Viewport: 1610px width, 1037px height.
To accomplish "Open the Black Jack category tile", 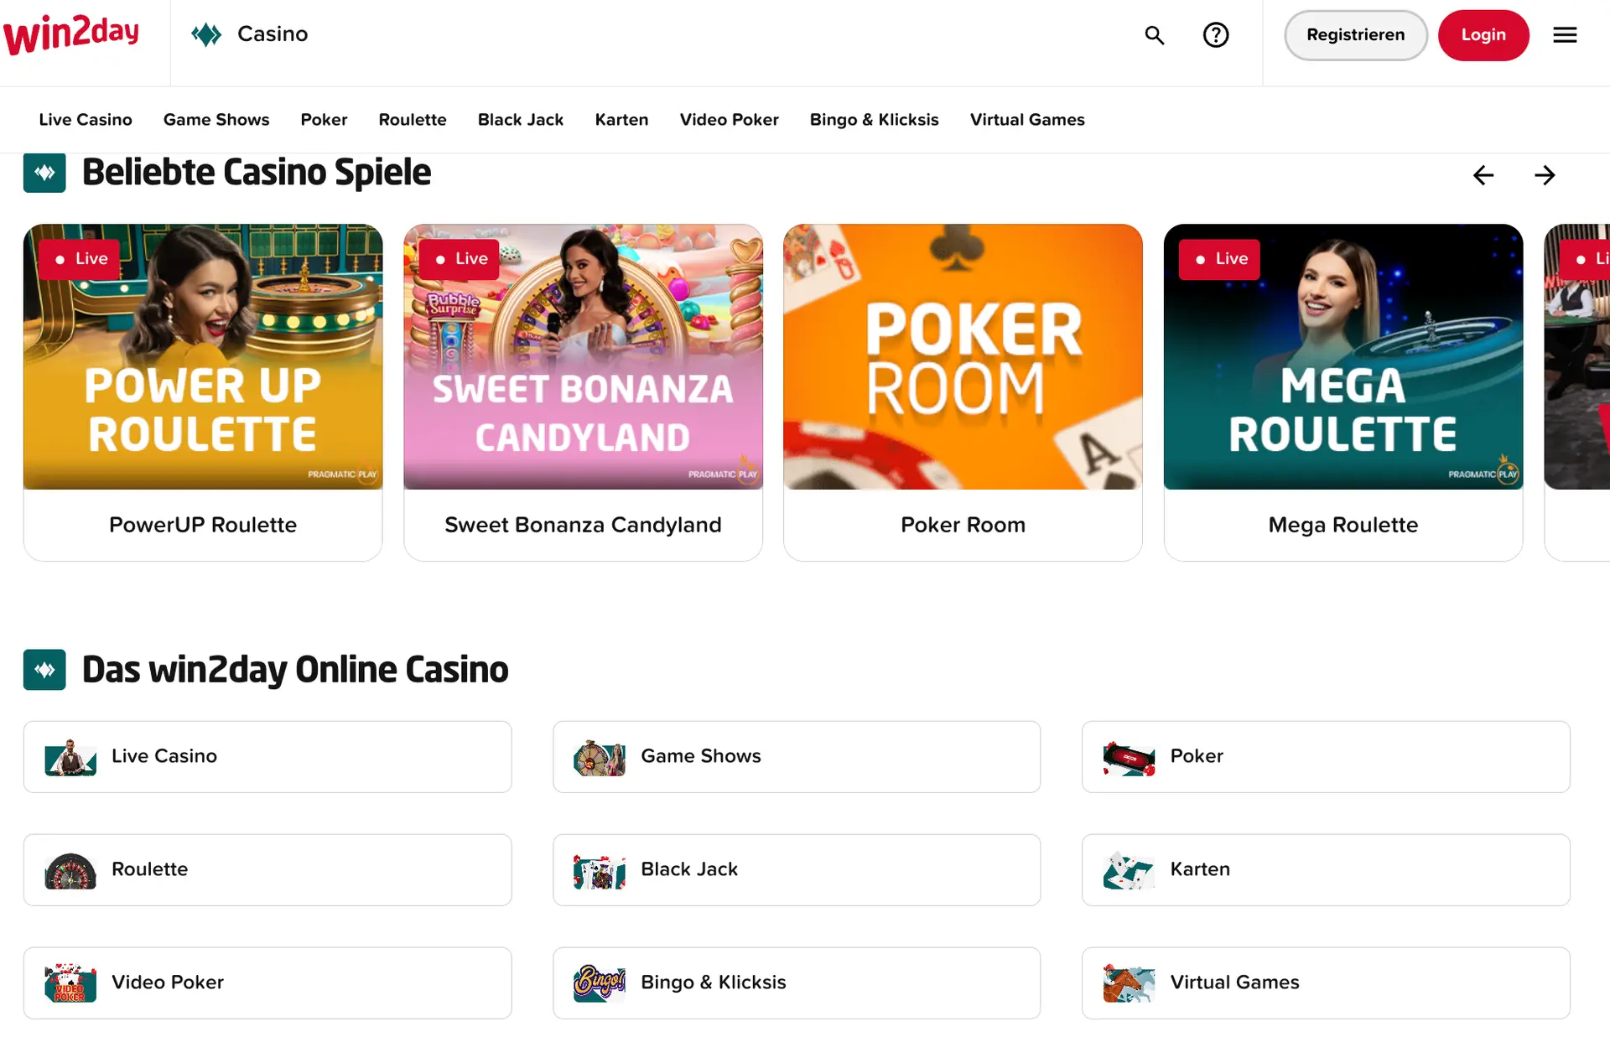I will point(797,870).
